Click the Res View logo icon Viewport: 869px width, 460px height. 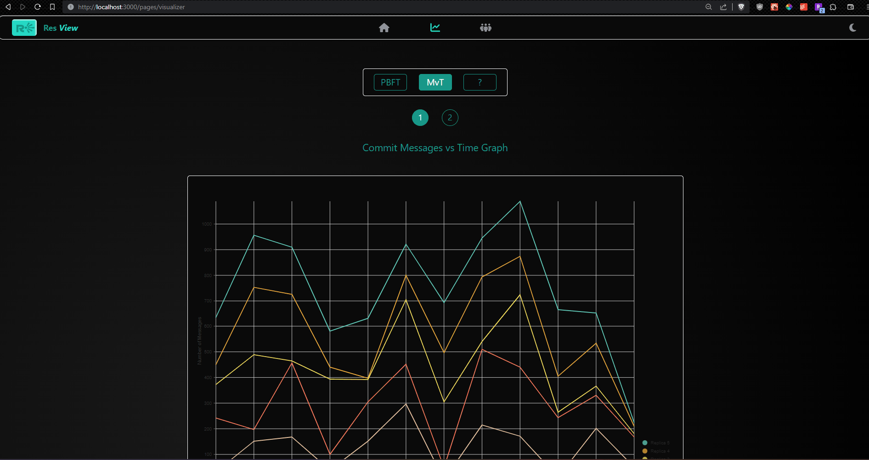click(24, 28)
